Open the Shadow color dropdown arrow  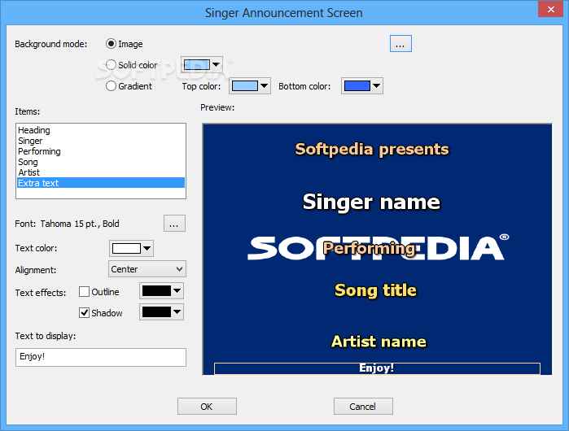point(177,311)
